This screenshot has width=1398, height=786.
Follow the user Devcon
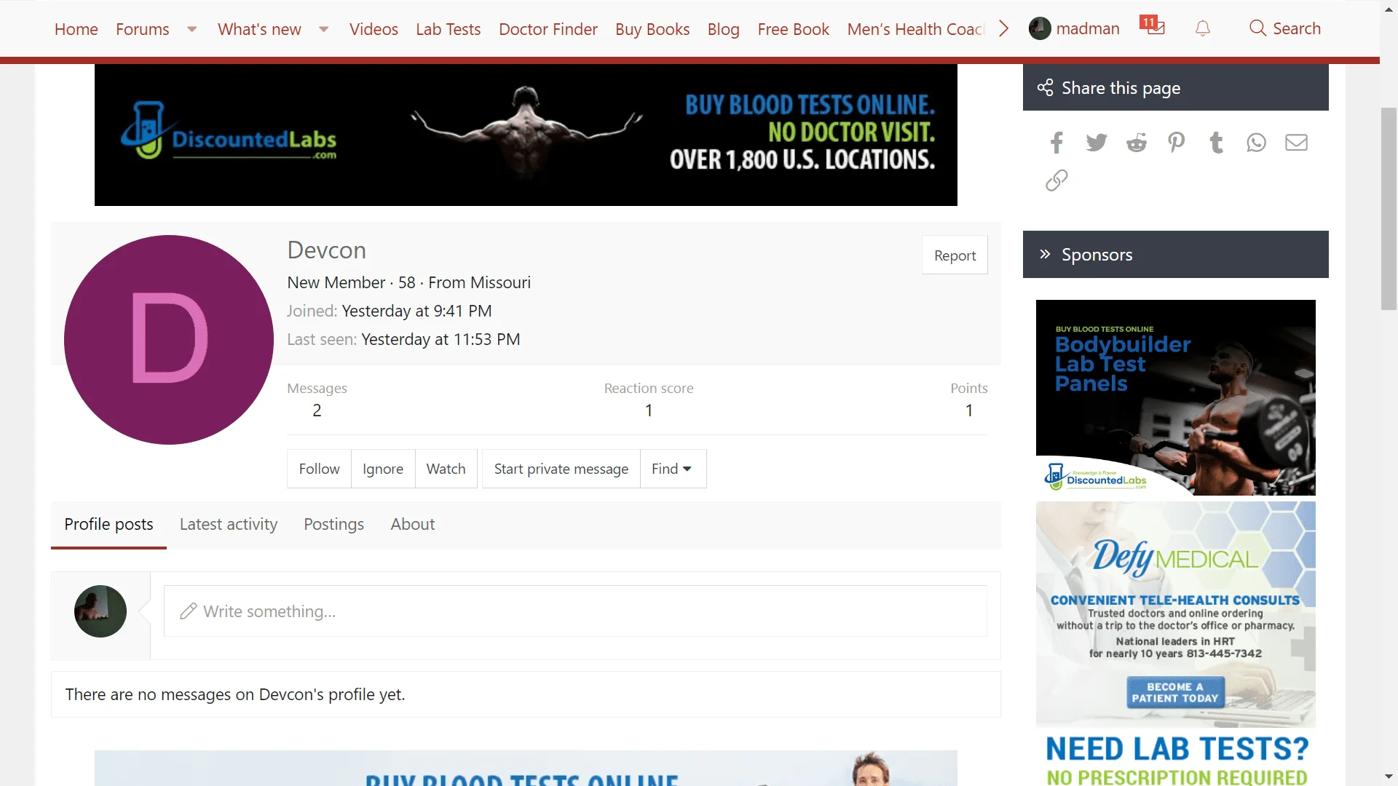click(x=319, y=469)
